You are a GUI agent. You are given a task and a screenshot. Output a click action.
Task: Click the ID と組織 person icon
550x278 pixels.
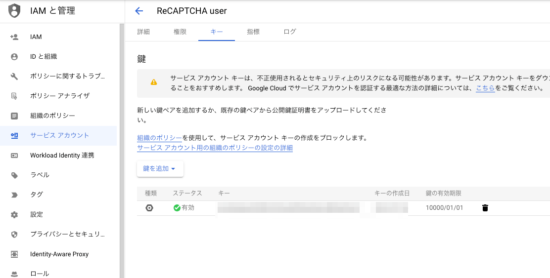(14, 57)
